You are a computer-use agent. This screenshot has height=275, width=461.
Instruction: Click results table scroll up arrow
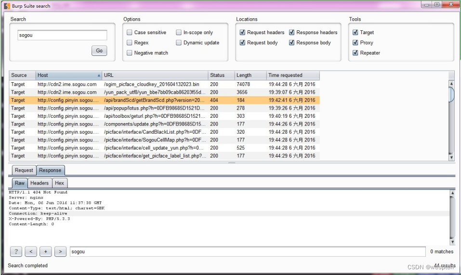click(x=451, y=84)
